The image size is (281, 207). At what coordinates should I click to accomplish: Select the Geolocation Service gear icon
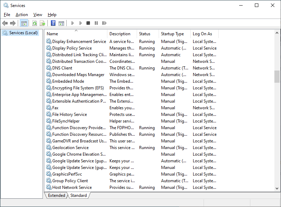49,148
